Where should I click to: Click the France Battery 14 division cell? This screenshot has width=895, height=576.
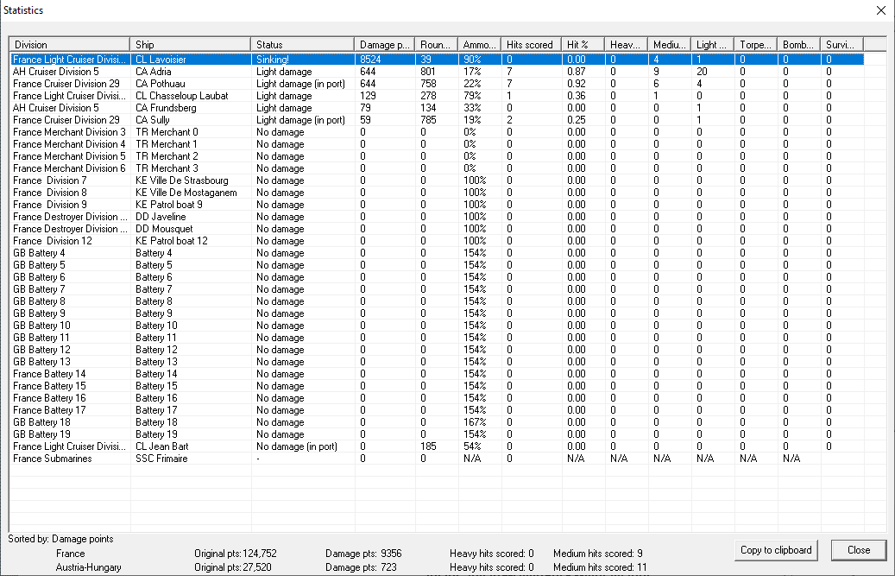[49, 374]
